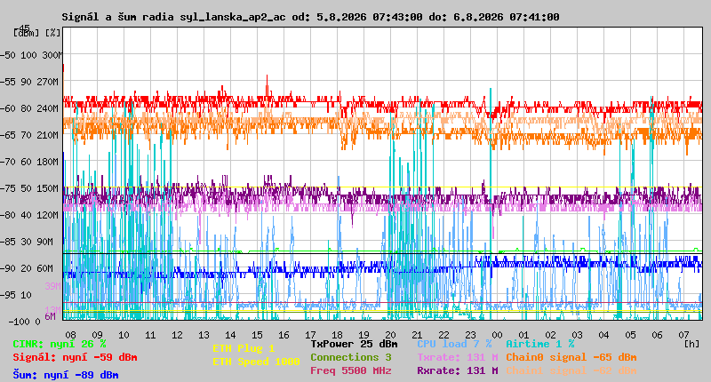Screen dimensions: 711x382
Task: Click the 'Connections 3' legend label
Action: pos(350,357)
